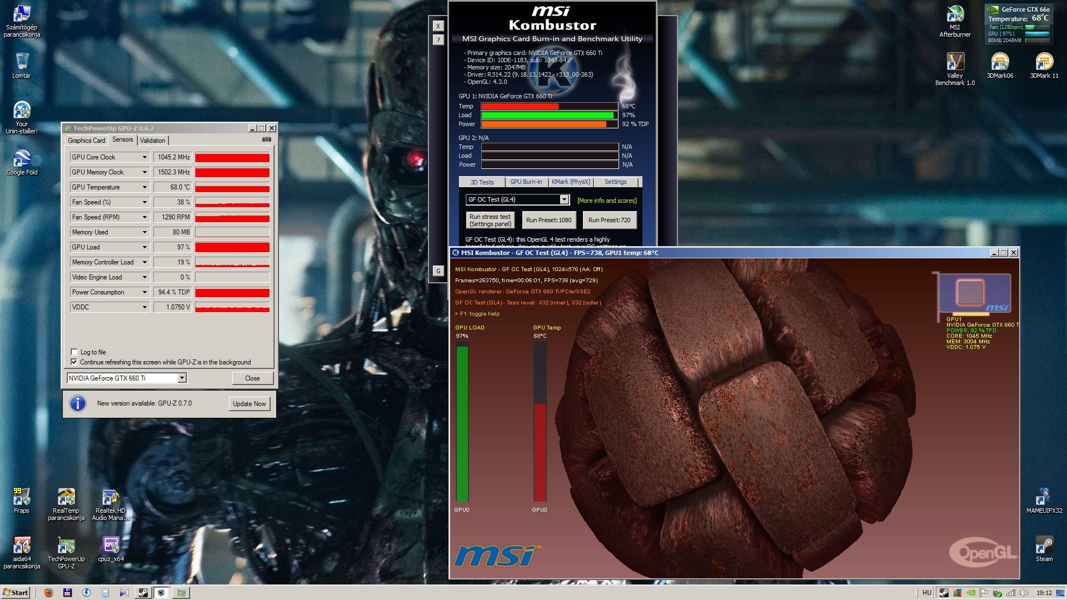
Task: Switch to Kombustor GPU Burn-in tab
Action: coord(526,182)
